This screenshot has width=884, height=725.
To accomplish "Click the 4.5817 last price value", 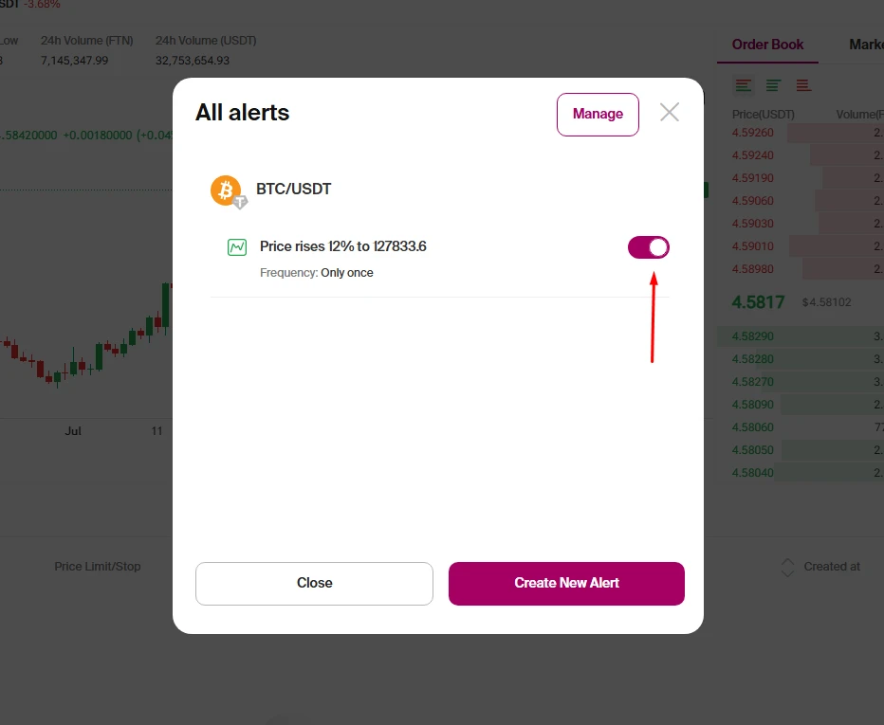I will tap(758, 302).
